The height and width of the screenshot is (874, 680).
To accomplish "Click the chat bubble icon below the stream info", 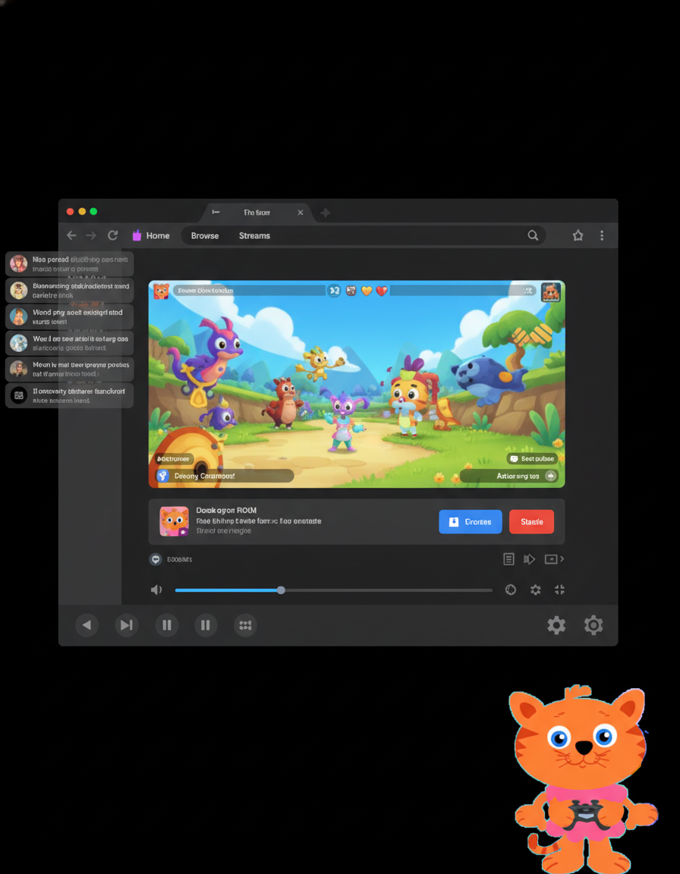I will (156, 559).
